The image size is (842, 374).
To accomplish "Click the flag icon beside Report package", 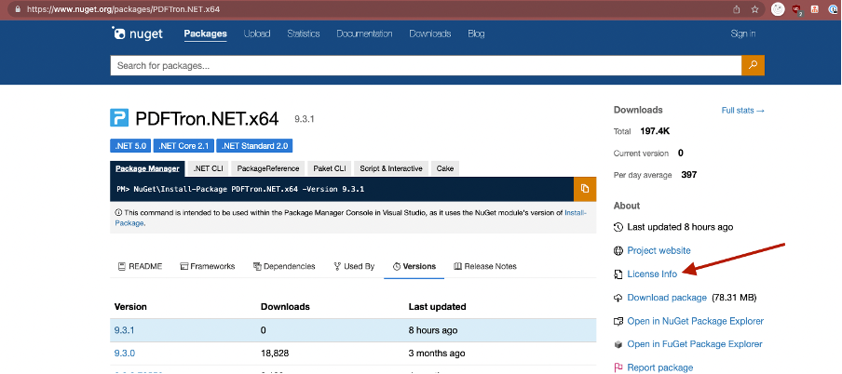I will 618,367.
